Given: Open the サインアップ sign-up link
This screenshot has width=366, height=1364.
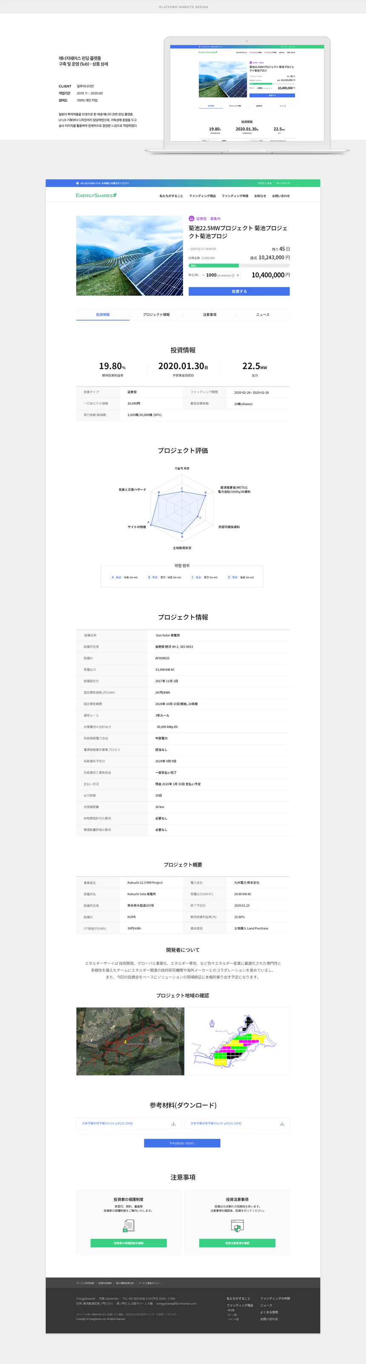Looking at the screenshot, I should tap(283, 183).
